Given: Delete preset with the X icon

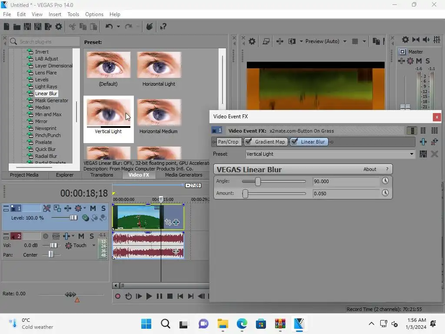Looking at the screenshot, I should click(x=434, y=154).
